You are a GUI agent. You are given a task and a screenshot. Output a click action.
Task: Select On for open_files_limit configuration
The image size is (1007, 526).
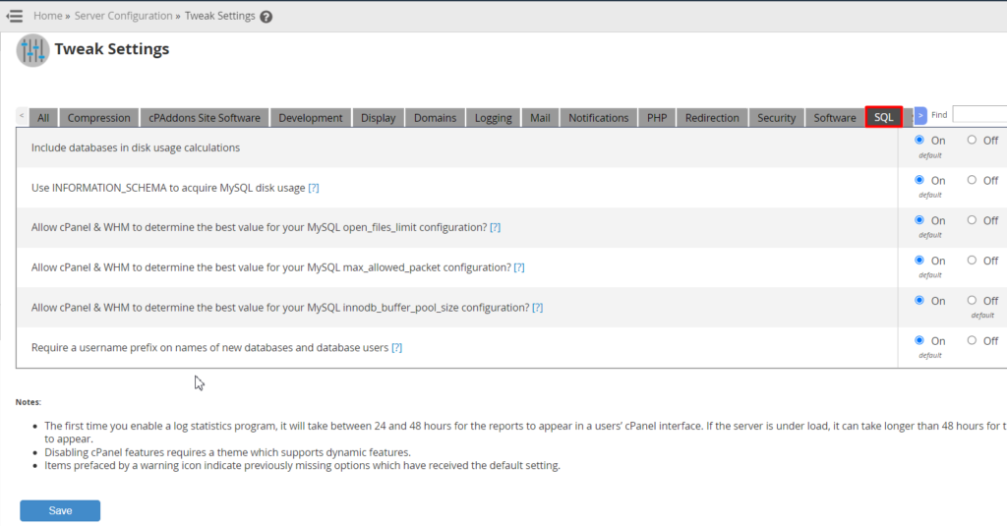pyautogui.click(x=919, y=220)
